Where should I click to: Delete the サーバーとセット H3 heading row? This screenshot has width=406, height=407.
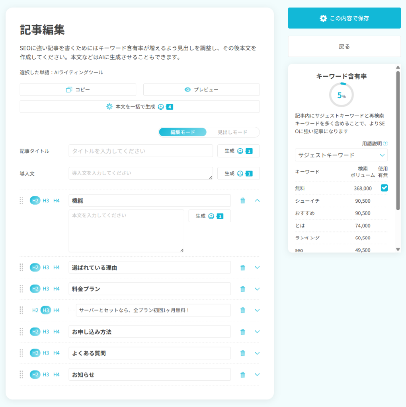pos(242,310)
